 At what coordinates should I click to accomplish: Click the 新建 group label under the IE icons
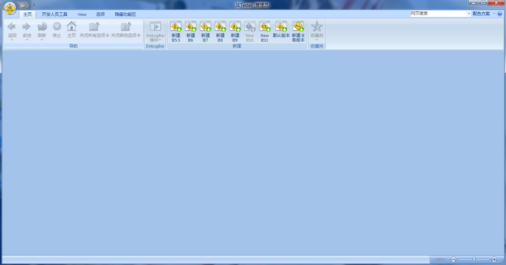[x=237, y=46]
